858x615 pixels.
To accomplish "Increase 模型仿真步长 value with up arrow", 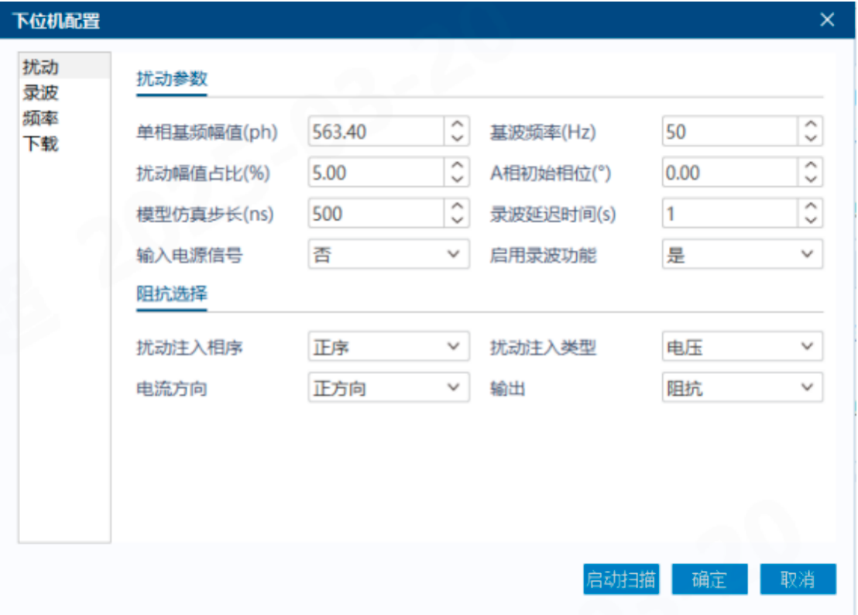I will pyautogui.click(x=457, y=207).
